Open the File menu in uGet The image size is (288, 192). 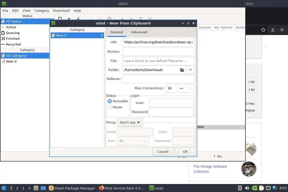pyautogui.click(x=5, y=11)
